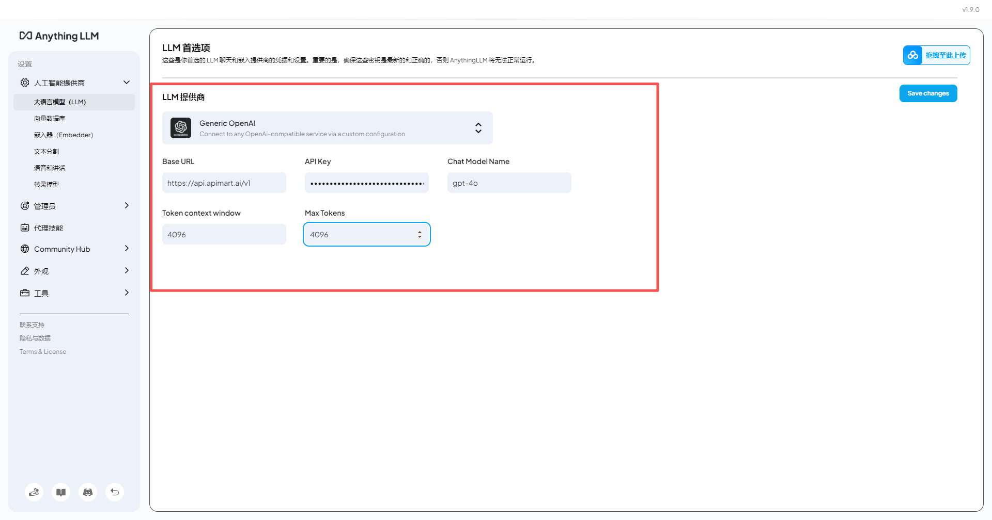Click the support hand-with-coin icon
The width and height of the screenshot is (992, 520).
click(x=34, y=492)
